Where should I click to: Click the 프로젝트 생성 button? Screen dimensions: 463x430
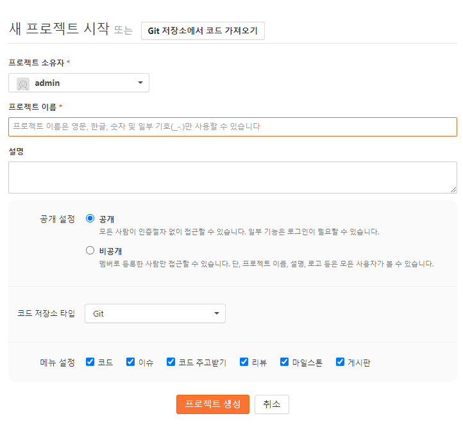pos(213,404)
